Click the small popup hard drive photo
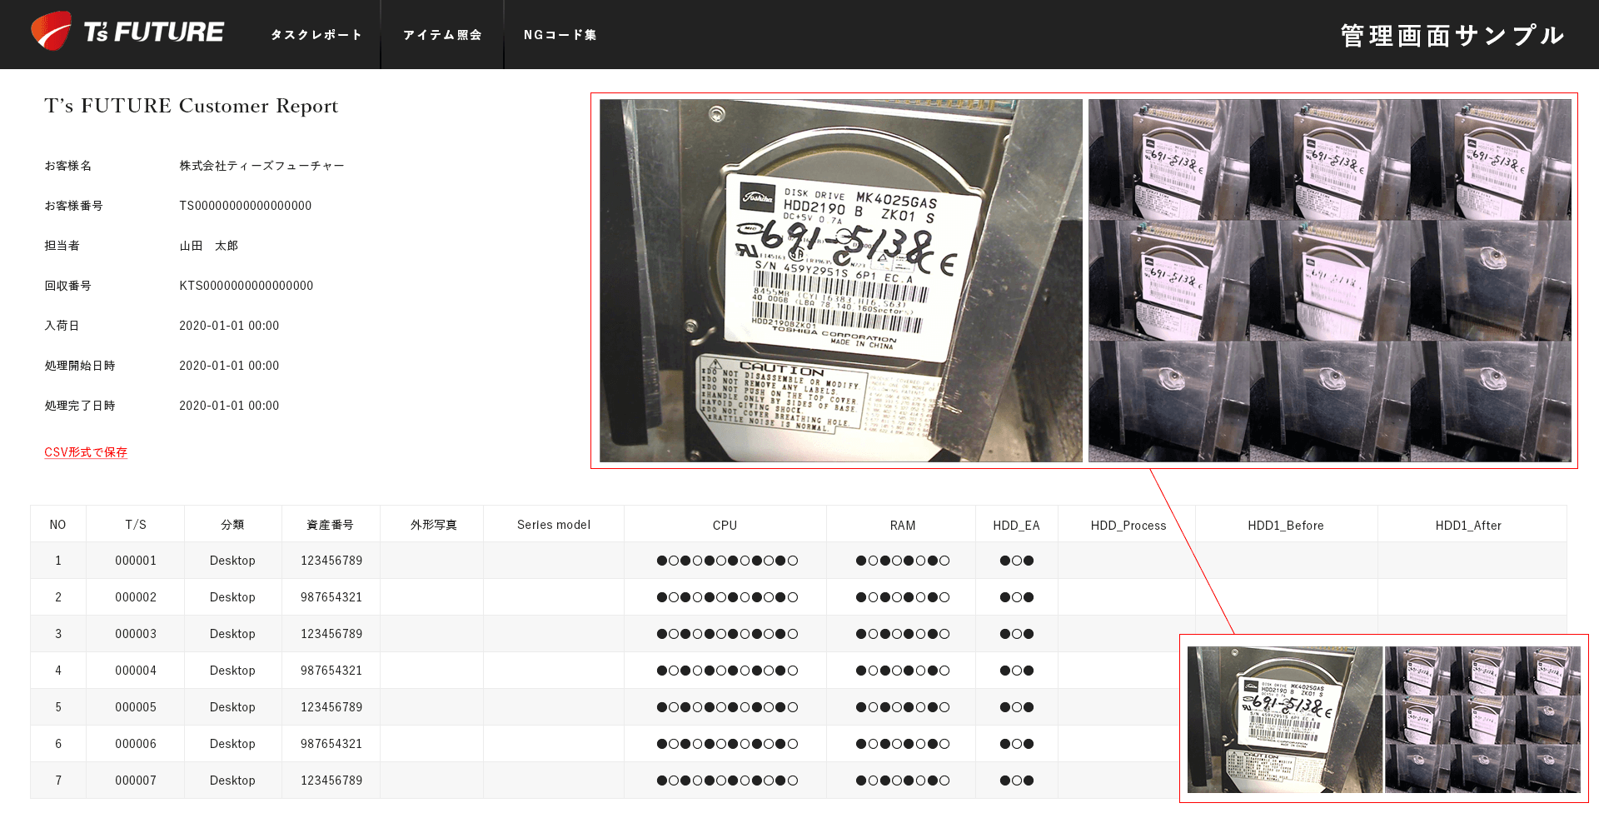The image size is (1599, 833). pyautogui.click(x=1285, y=720)
